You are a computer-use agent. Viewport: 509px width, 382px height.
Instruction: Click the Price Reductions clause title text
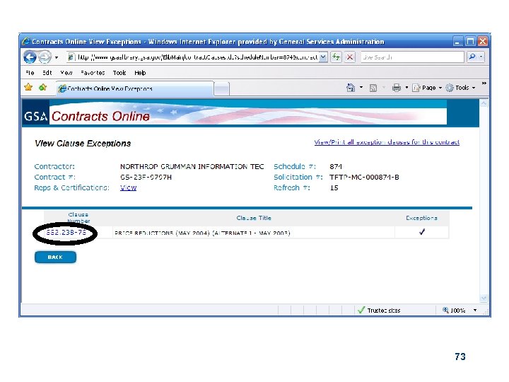click(202, 233)
